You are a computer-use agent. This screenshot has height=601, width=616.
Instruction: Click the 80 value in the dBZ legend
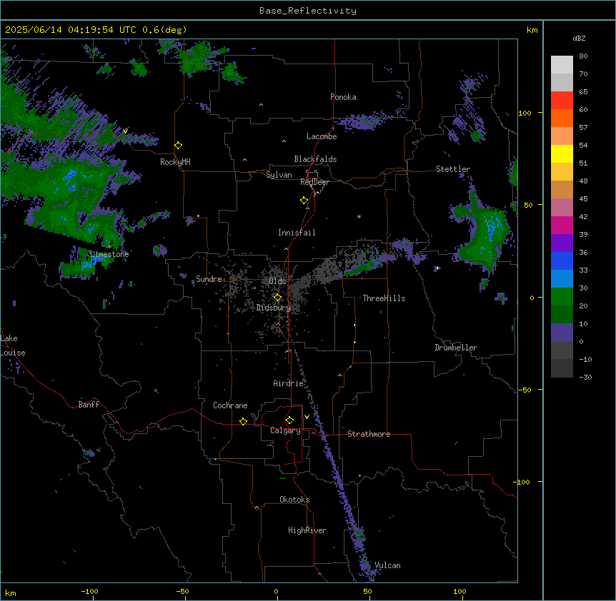pos(583,56)
